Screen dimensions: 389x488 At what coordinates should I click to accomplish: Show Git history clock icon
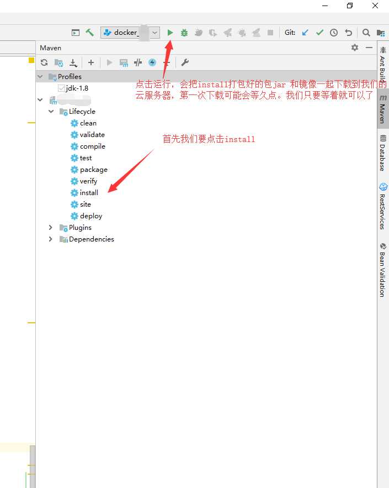[x=334, y=33]
